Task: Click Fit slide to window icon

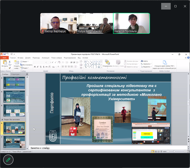Action: coord(188,151)
